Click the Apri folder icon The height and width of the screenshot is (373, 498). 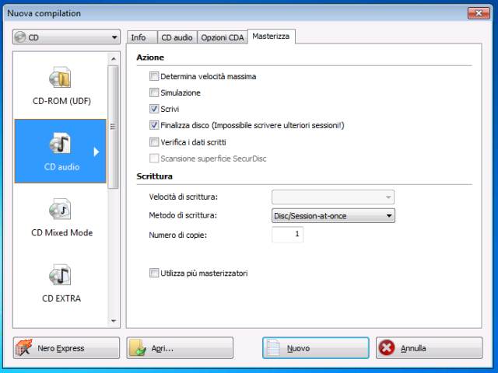pyautogui.click(x=139, y=348)
